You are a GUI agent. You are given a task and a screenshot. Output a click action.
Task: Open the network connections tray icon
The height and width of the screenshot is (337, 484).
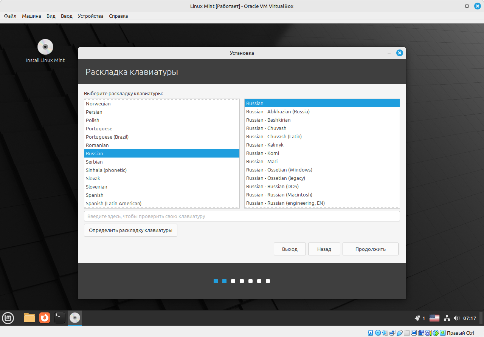pyautogui.click(x=447, y=318)
